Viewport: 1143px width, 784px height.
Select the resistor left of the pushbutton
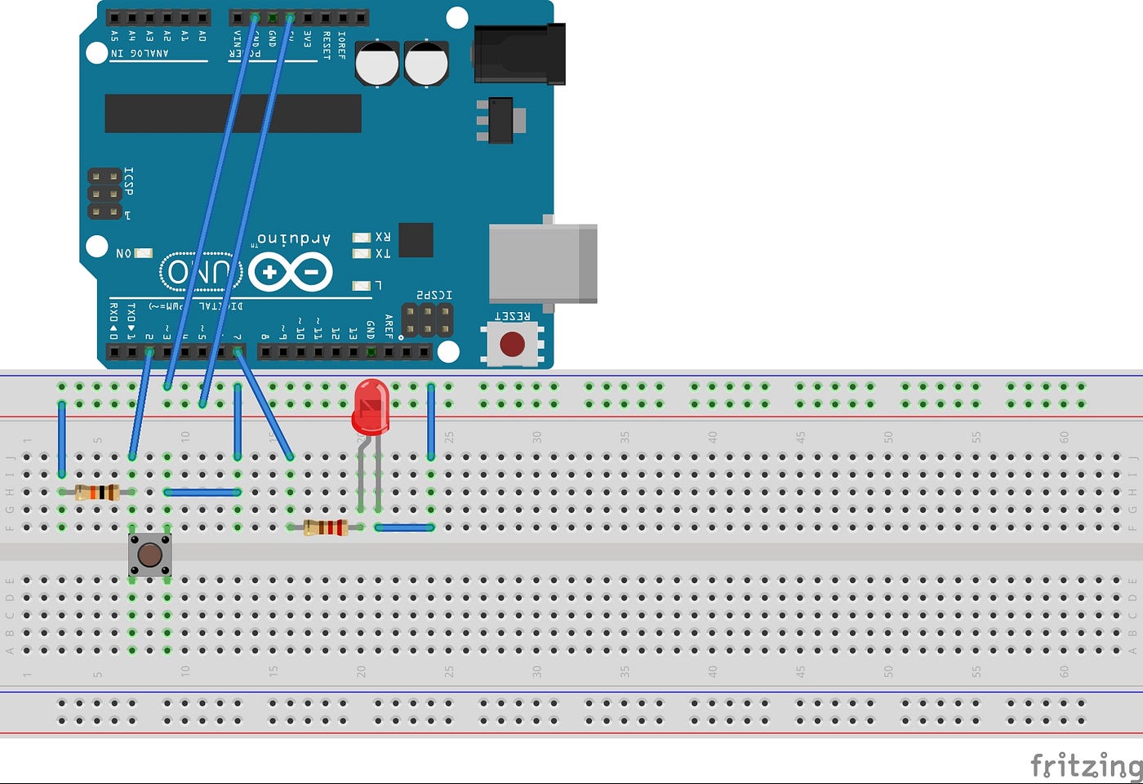tap(98, 491)
